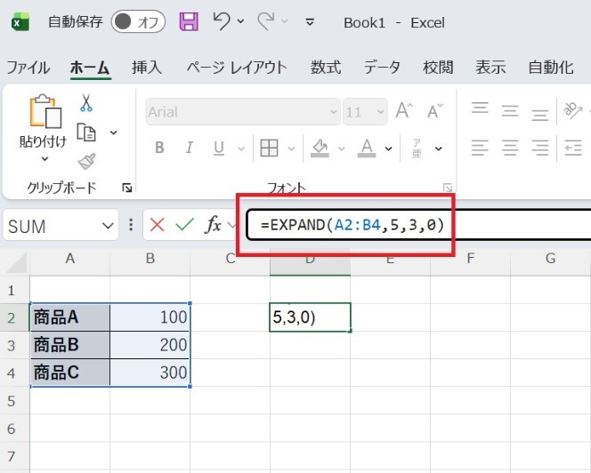Image resolution: width=591 pixels, height=473 pixels.
Task: Confirm formula with green checkmark
Action: tap(185, 225)
